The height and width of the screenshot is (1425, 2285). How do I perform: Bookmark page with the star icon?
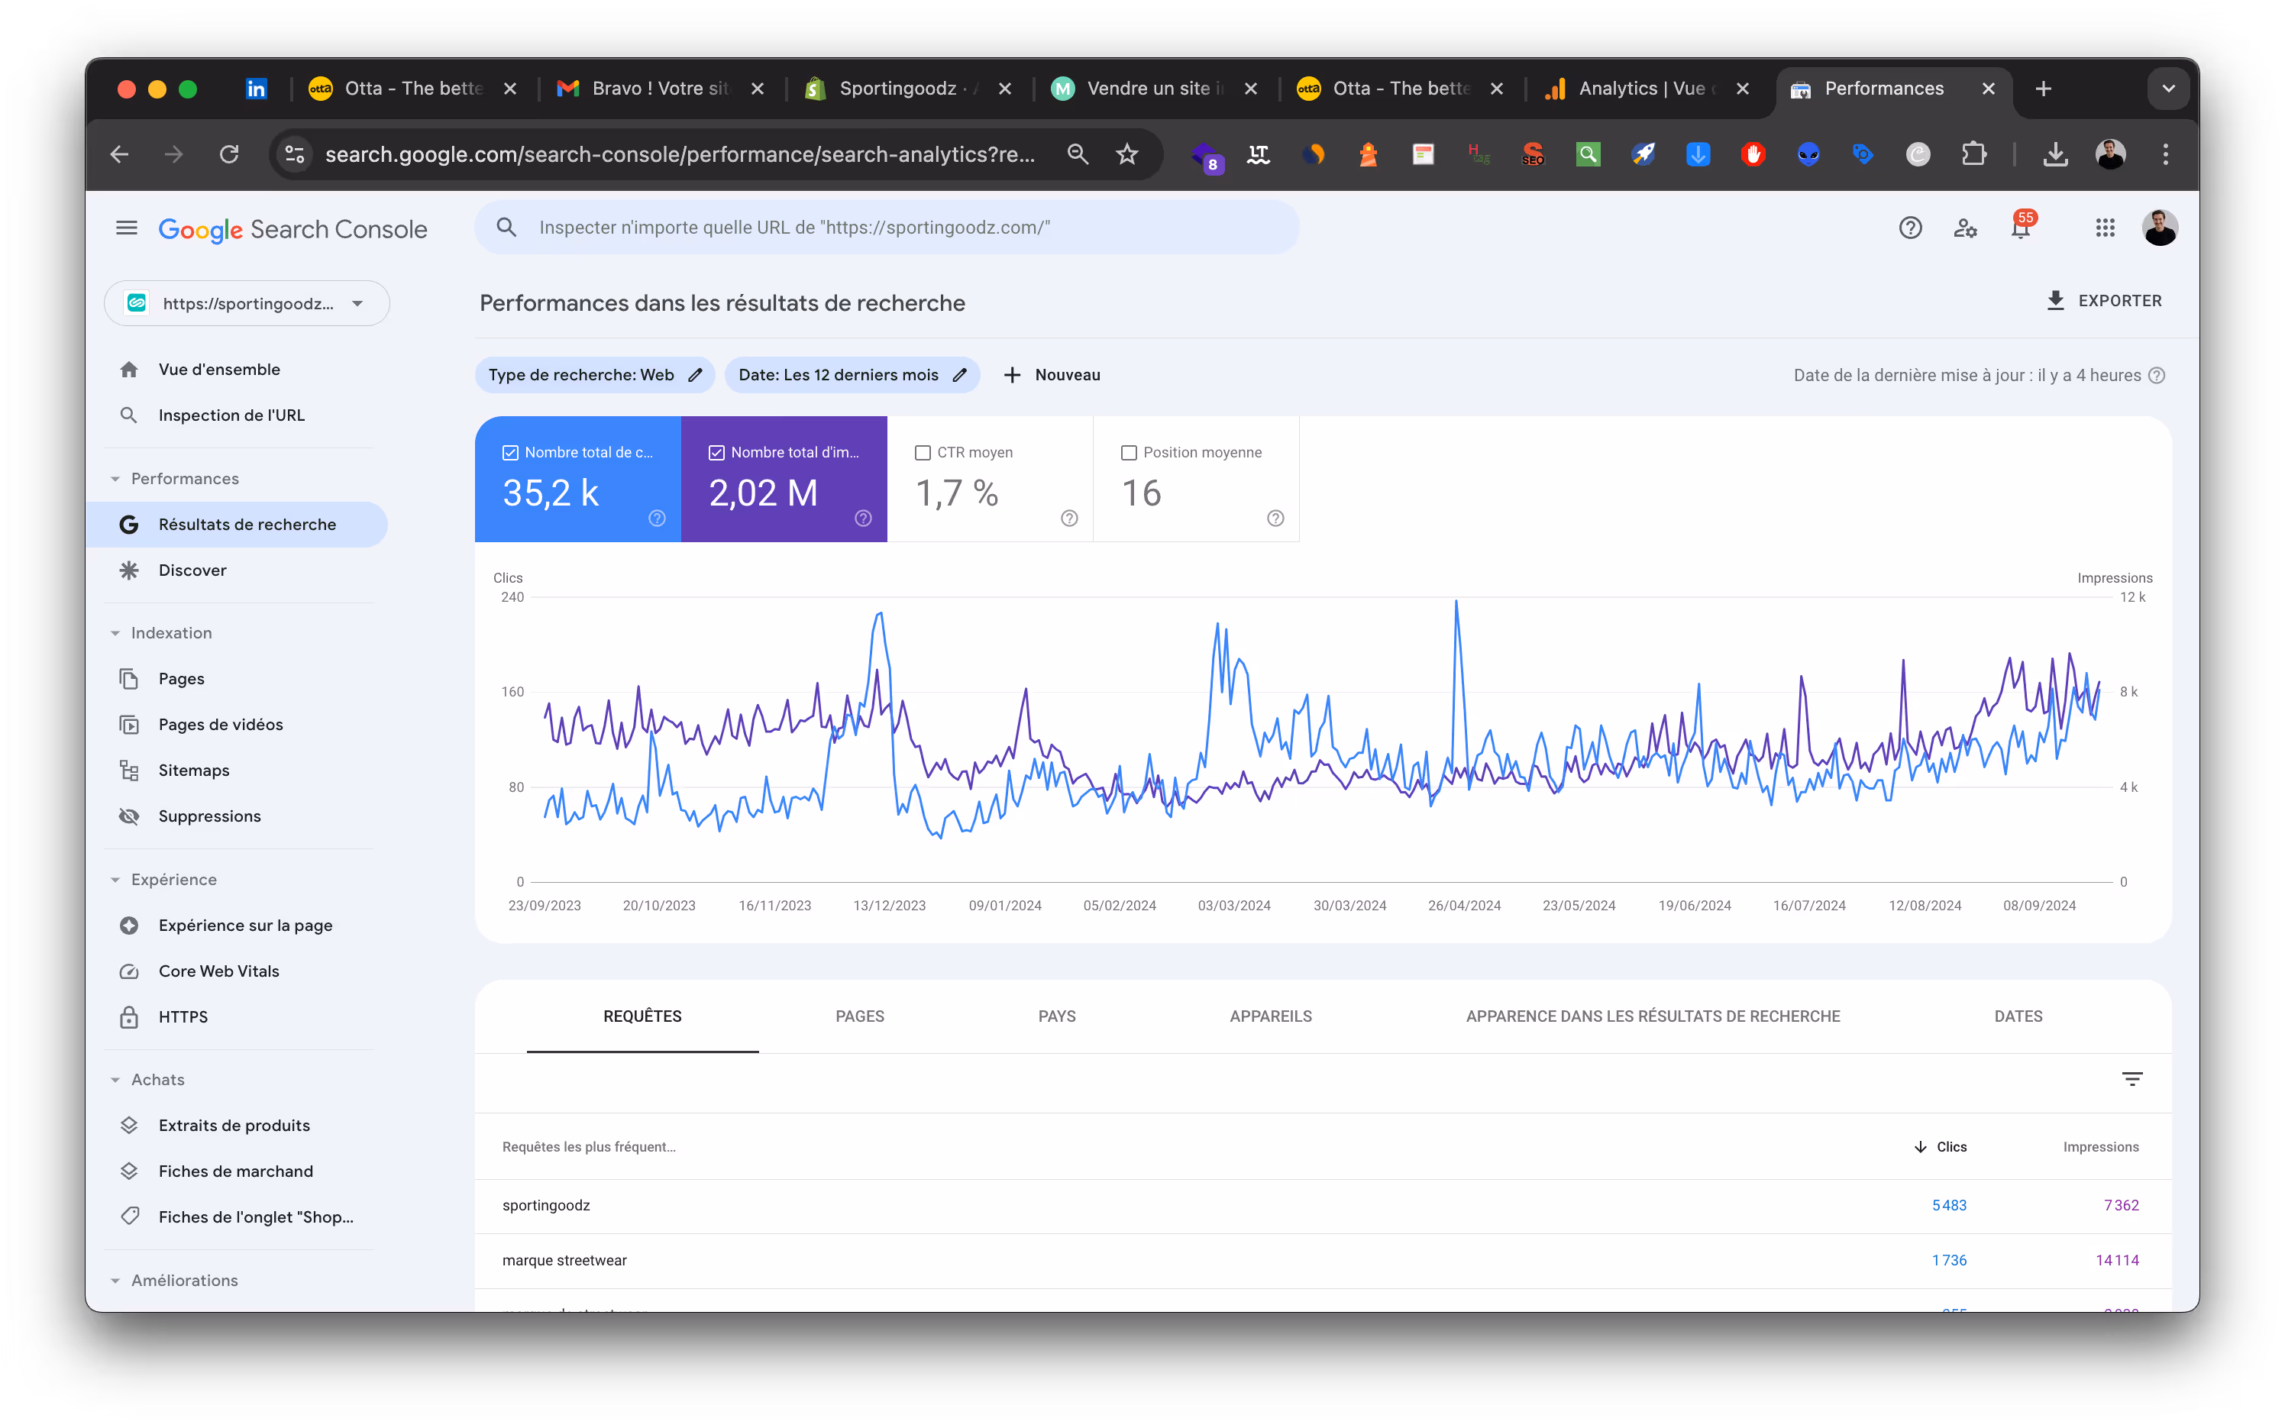1127,154
